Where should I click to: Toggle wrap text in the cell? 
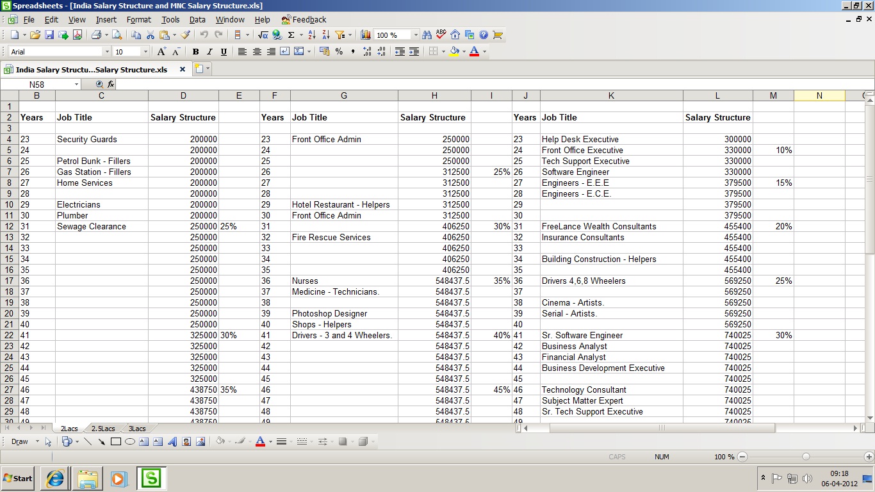(x=285, y=52)
